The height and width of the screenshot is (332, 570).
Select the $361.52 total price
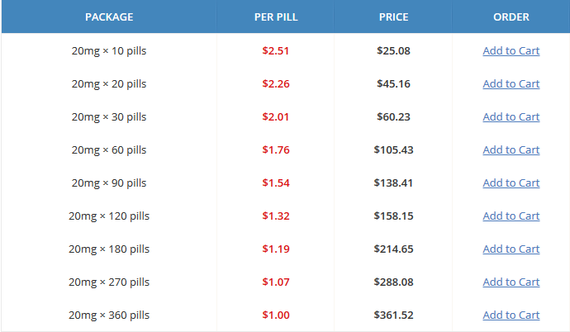coord(394,315)
